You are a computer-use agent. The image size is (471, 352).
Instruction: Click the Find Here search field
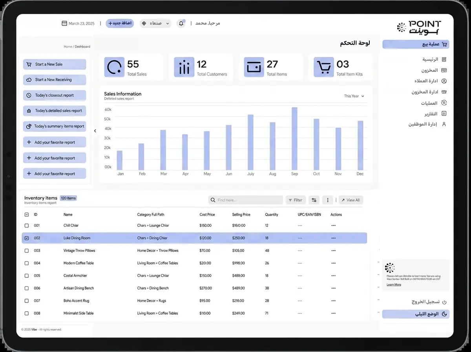pos(246,200)
